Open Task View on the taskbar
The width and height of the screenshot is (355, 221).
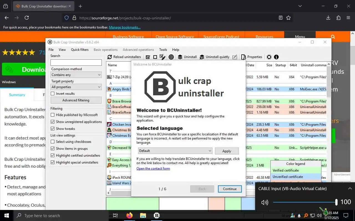coord(115,215)
